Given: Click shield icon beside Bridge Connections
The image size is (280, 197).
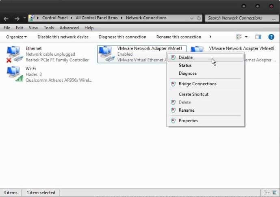Looking at the screenshot, I should 173,84.
